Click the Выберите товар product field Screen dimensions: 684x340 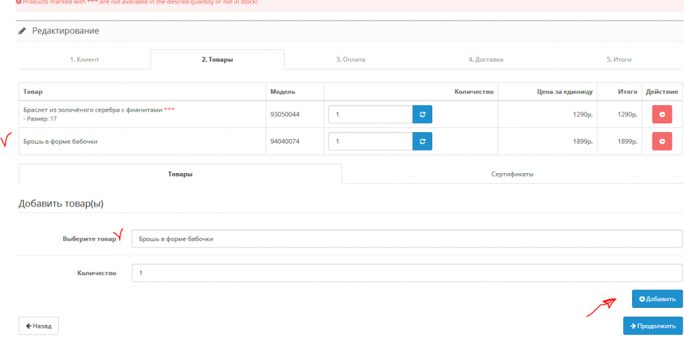pos(407,239)
